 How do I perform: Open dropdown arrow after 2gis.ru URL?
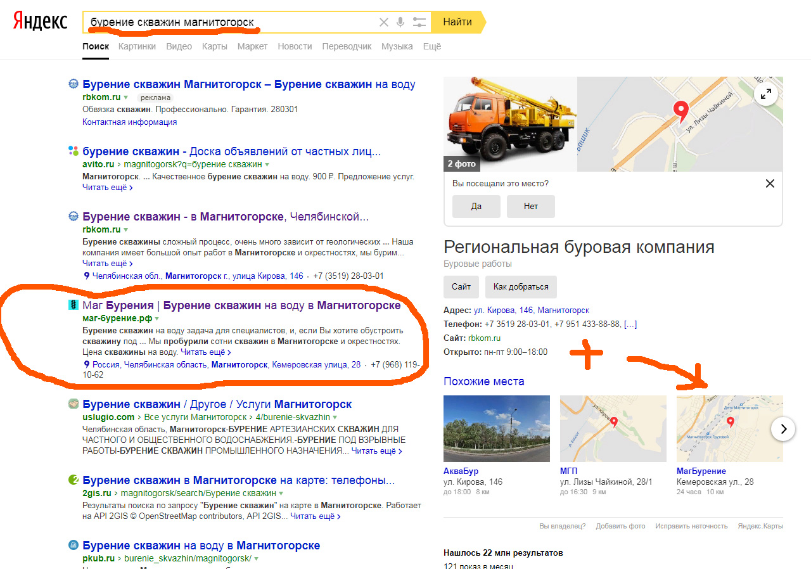[281, 493]
